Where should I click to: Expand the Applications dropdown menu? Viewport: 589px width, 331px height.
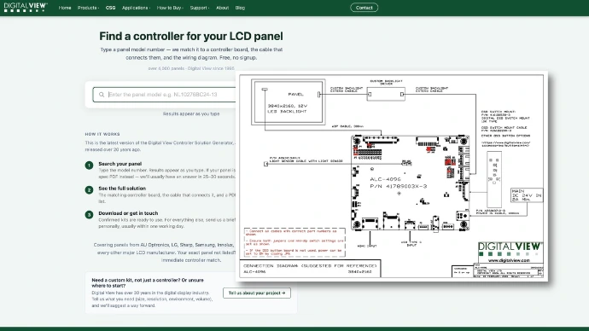click(136, 8)
